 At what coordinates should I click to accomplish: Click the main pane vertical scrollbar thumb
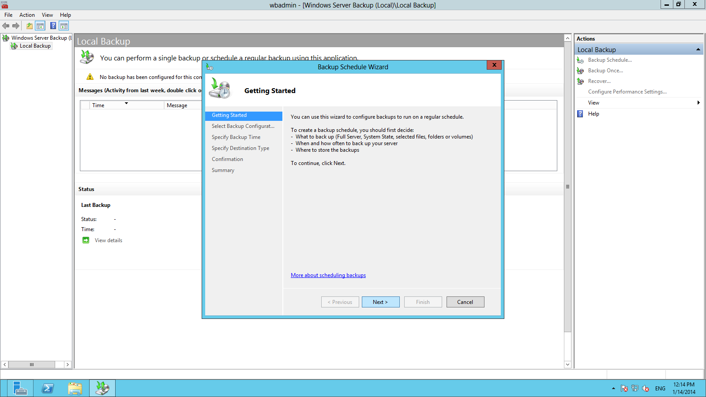567,187
